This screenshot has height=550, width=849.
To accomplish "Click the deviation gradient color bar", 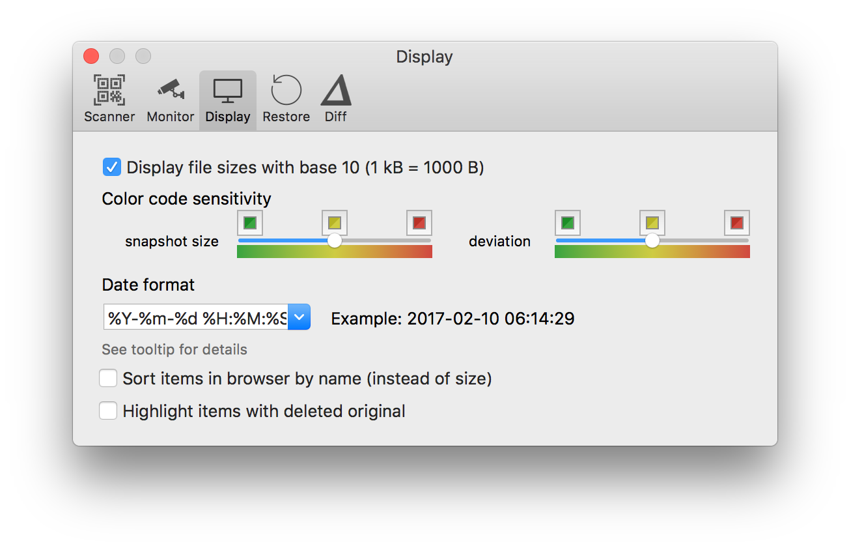I will click(652, 252).
